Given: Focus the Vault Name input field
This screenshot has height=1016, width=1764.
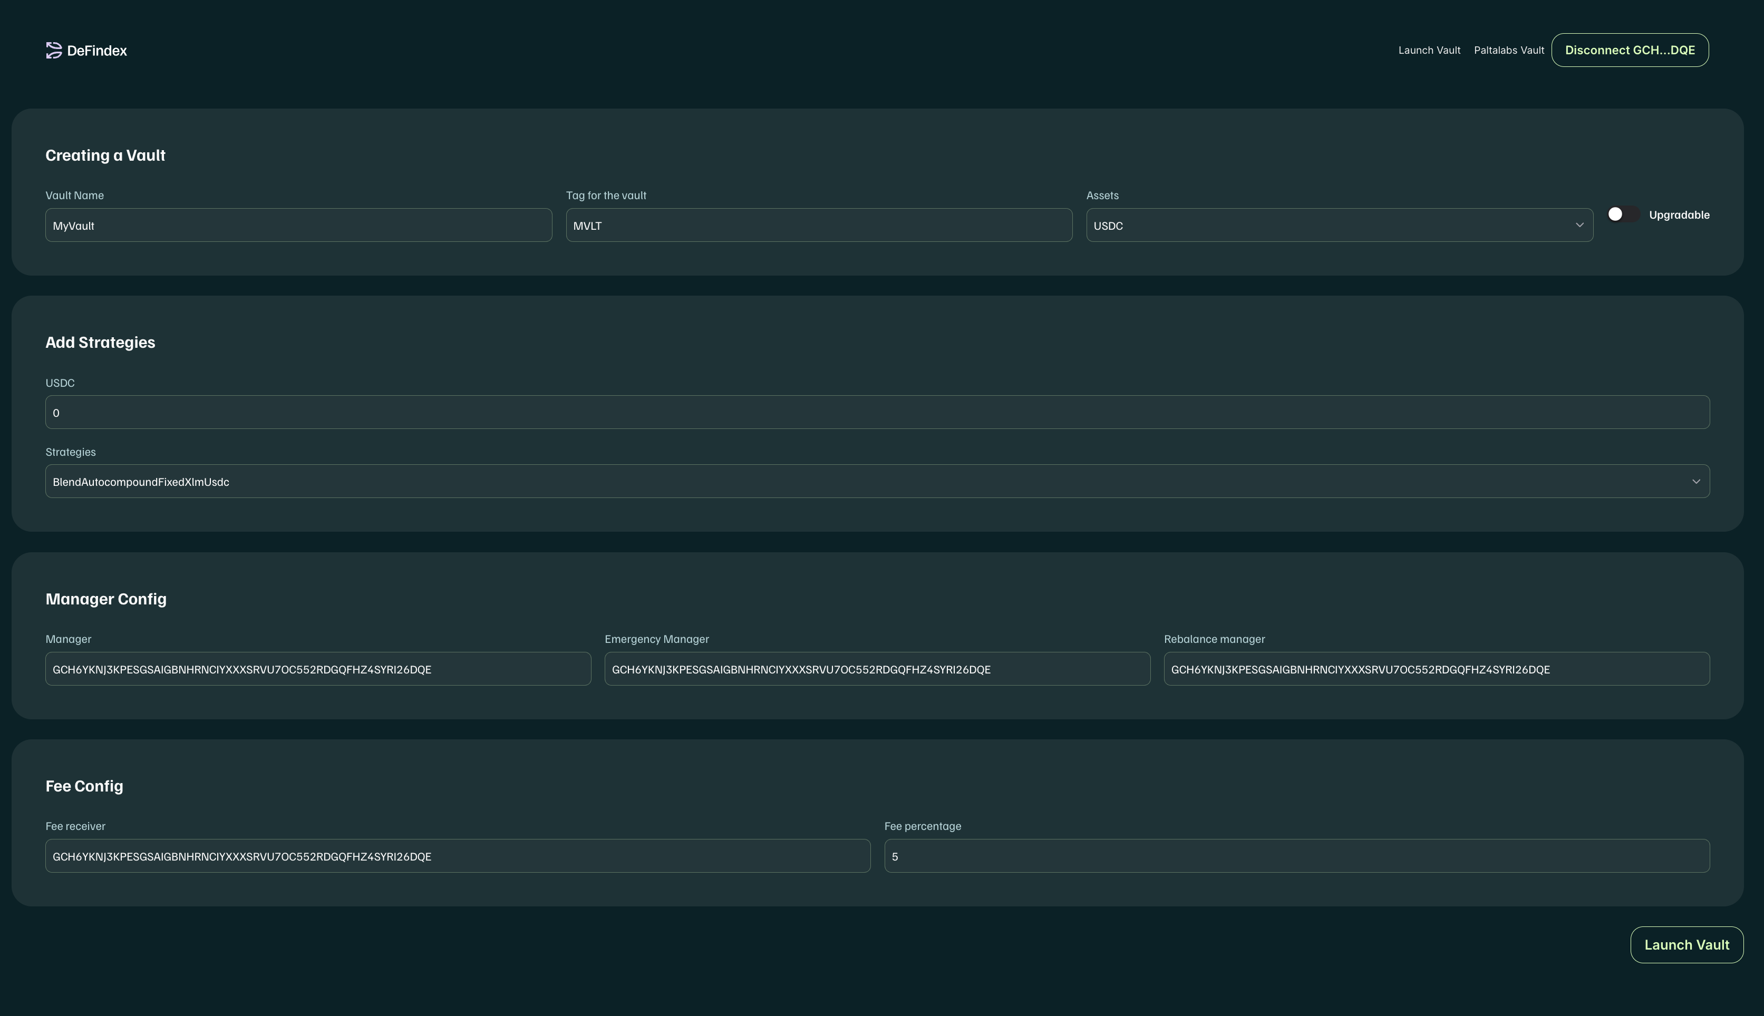Looking at the screenshot, I should (298, 226).
